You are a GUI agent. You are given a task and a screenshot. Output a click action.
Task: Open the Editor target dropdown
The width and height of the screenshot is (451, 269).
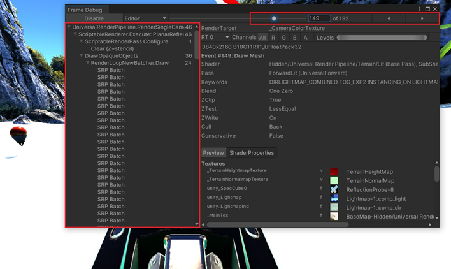145,18
